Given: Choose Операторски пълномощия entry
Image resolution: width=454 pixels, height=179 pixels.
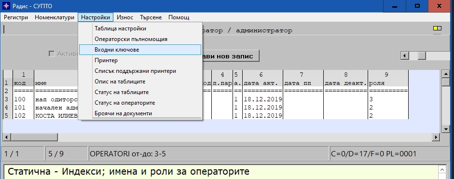Looking at the screenshot, I should 140,39.
